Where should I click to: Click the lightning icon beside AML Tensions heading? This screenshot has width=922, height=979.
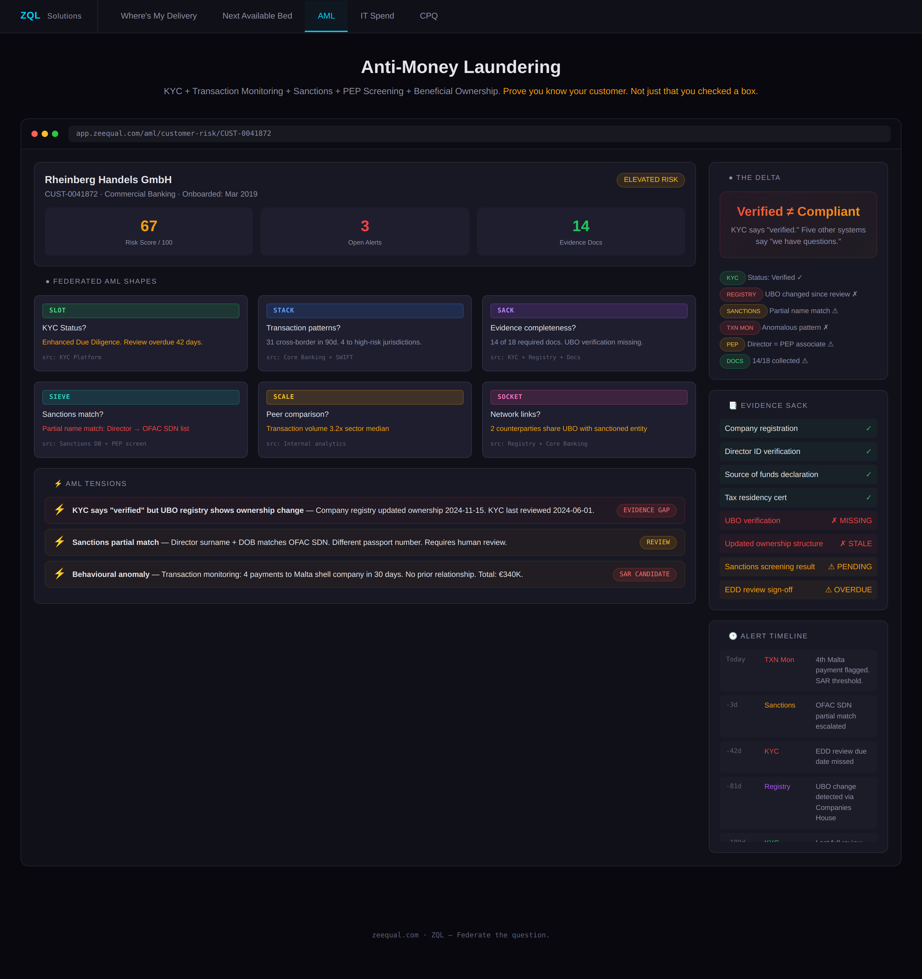coord(58,484)
